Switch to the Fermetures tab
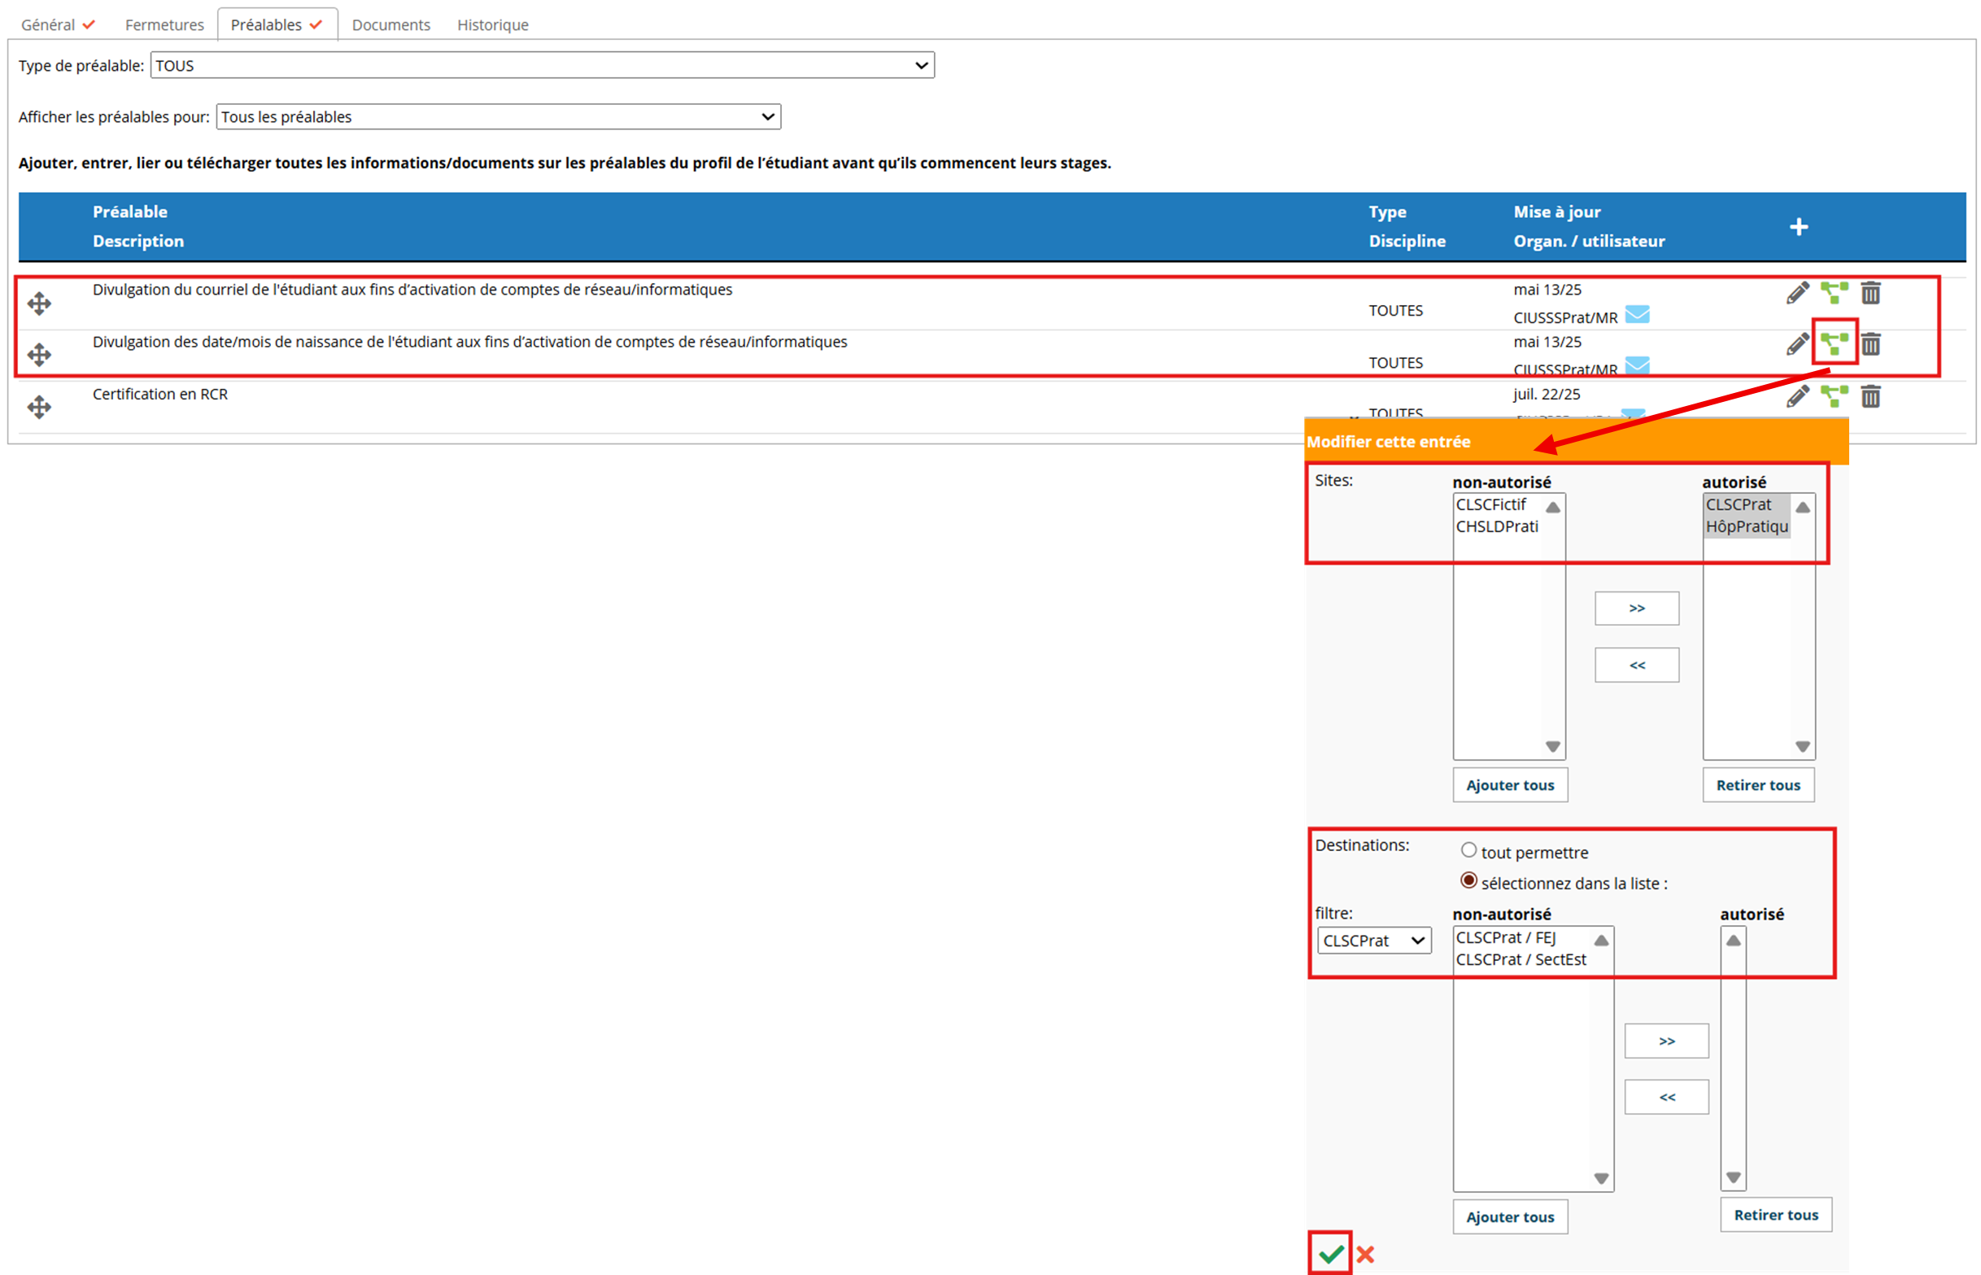Screen dimensions: 1981x1275 (164, 25)
